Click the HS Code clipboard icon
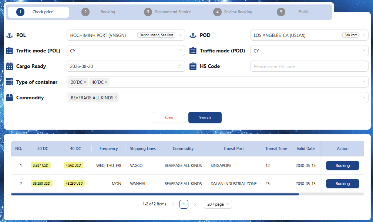Viewport: 373px width, 222px height. coord(193,66)
